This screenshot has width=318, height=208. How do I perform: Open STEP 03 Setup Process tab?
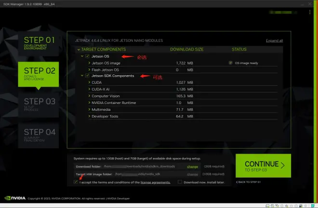pyautogui.click(x=39, y=105)
